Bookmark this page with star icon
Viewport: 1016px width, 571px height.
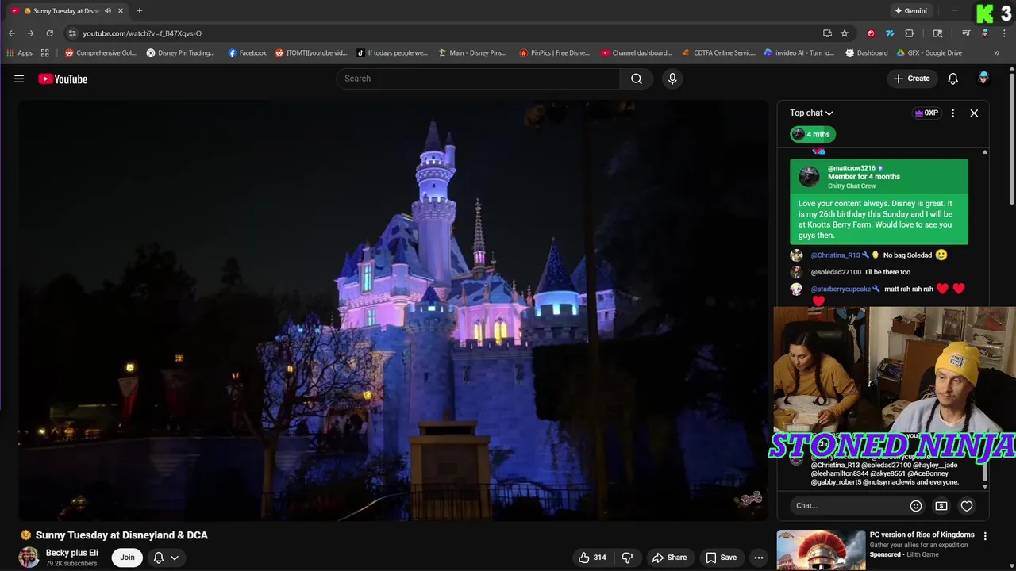click(x=845, y=33)
